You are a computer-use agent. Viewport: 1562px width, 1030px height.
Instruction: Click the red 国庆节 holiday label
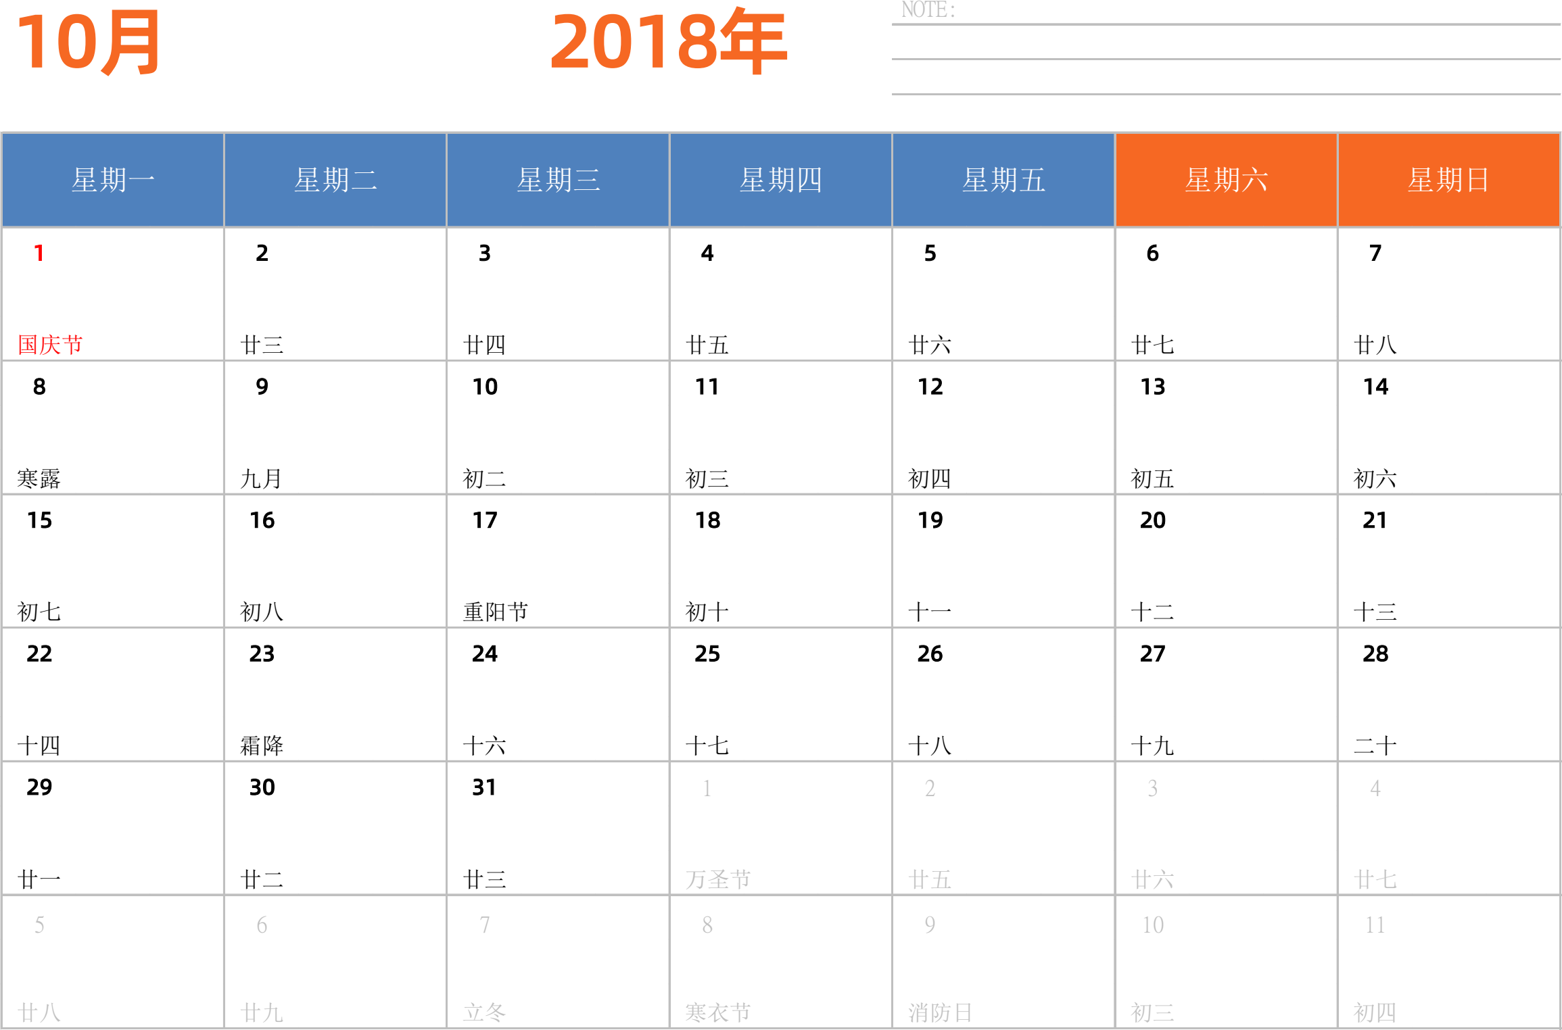point(50,345)
